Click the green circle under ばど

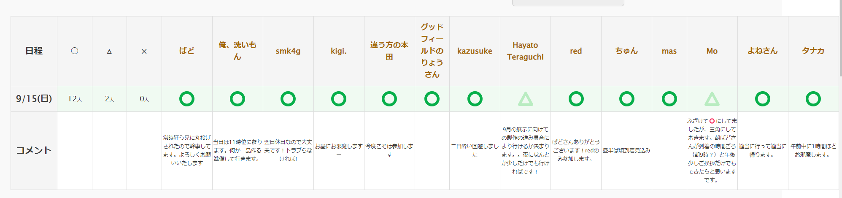tap(187, 99)
